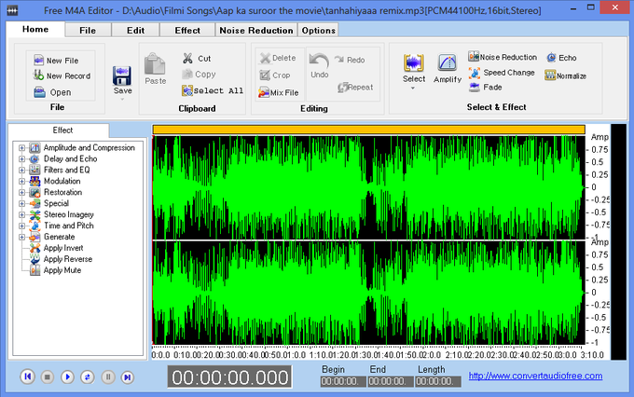
Task: Open the Speed Change tool
Action: tap(474, 73)
